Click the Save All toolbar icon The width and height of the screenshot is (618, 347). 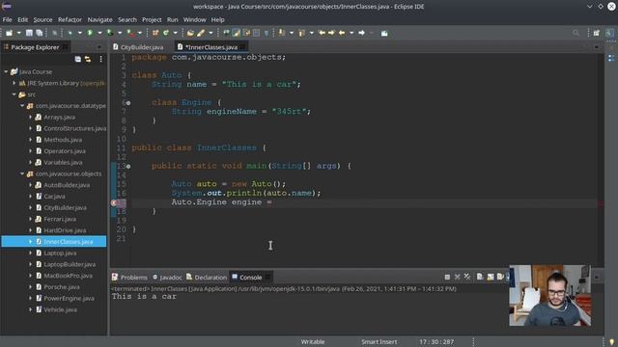39,33
